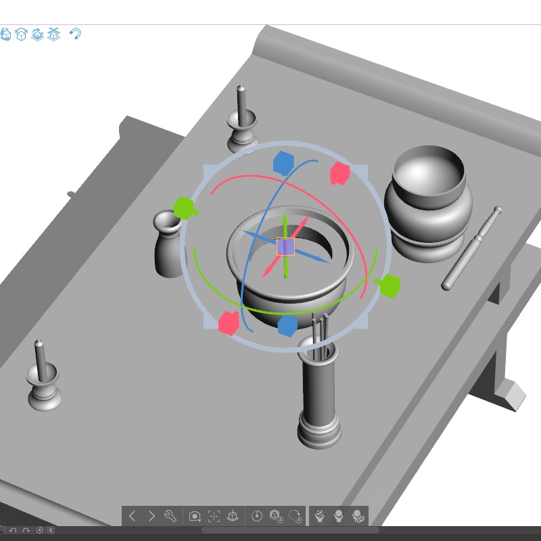The image size is (541, 541).
Task: Select the gear-with-clock icon
Action: click(273, 515)
